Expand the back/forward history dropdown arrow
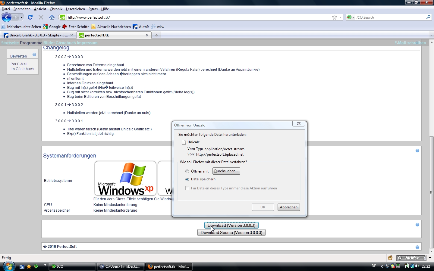Image resolution: width=434 pixels, height=271 pixels. pyautogui.click(x=21, y=17)
